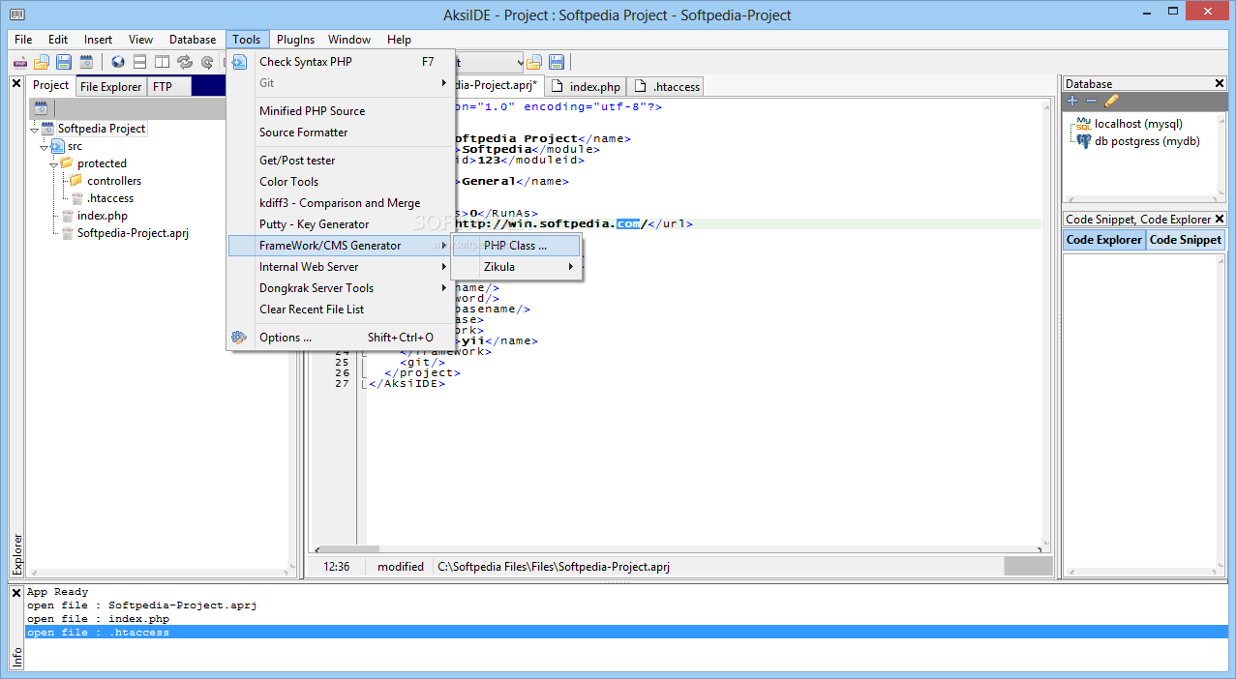Click the Options gear icon in Tools menu
Image resolution: width=1236 pixels, height=679 pixels.
(239, 338)
